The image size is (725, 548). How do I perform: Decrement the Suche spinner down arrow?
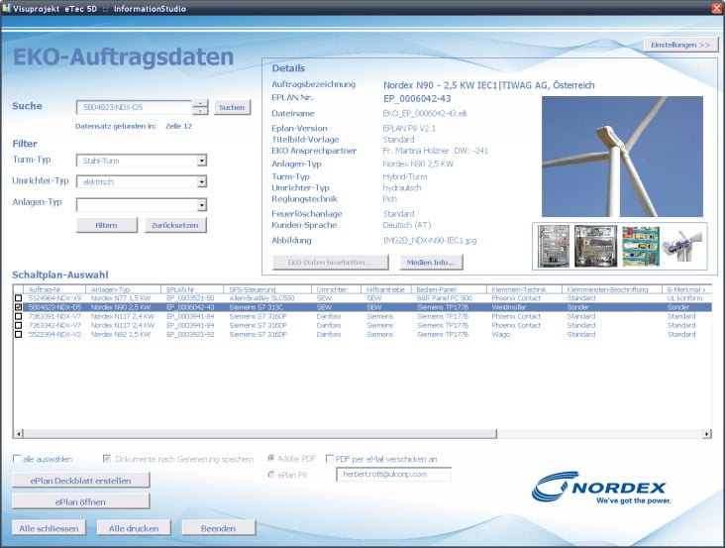click(x=200, y=111)
